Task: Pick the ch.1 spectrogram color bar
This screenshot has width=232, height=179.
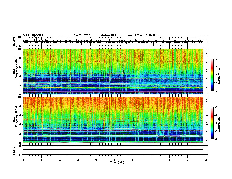Action: 212,75
